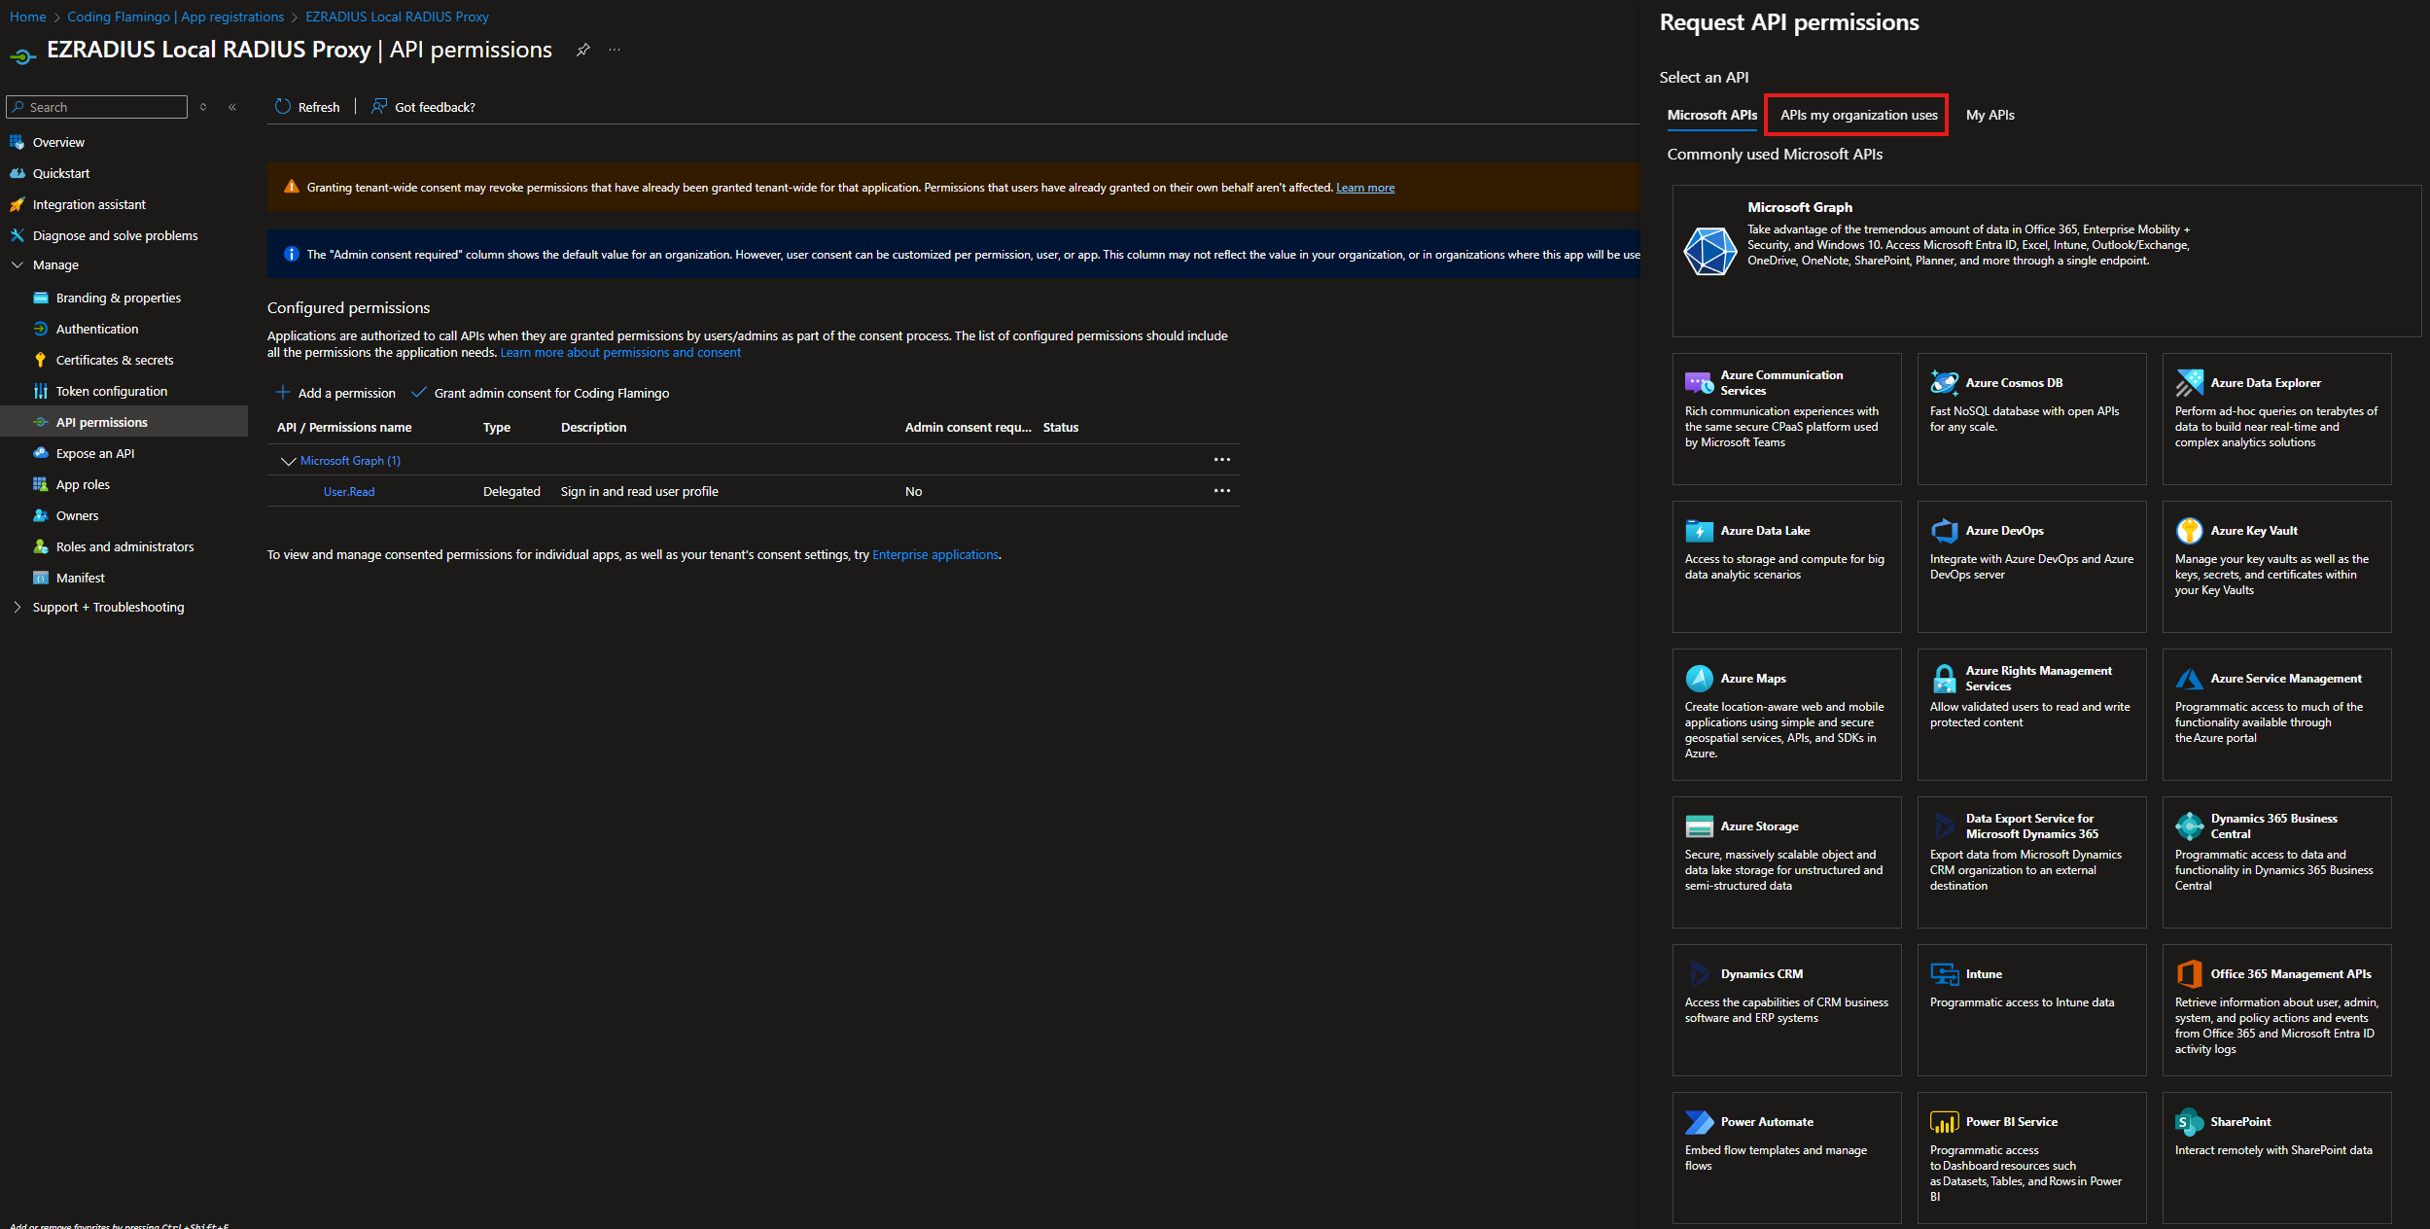Choose the Azure Key Vault icon
The width and height of the screenshot is (2430, 1229).
click(2189, 531)
